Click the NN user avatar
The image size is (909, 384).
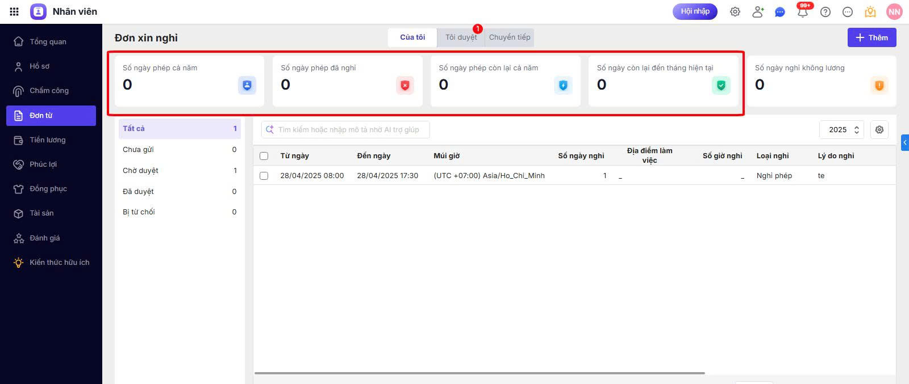point(894,12)
